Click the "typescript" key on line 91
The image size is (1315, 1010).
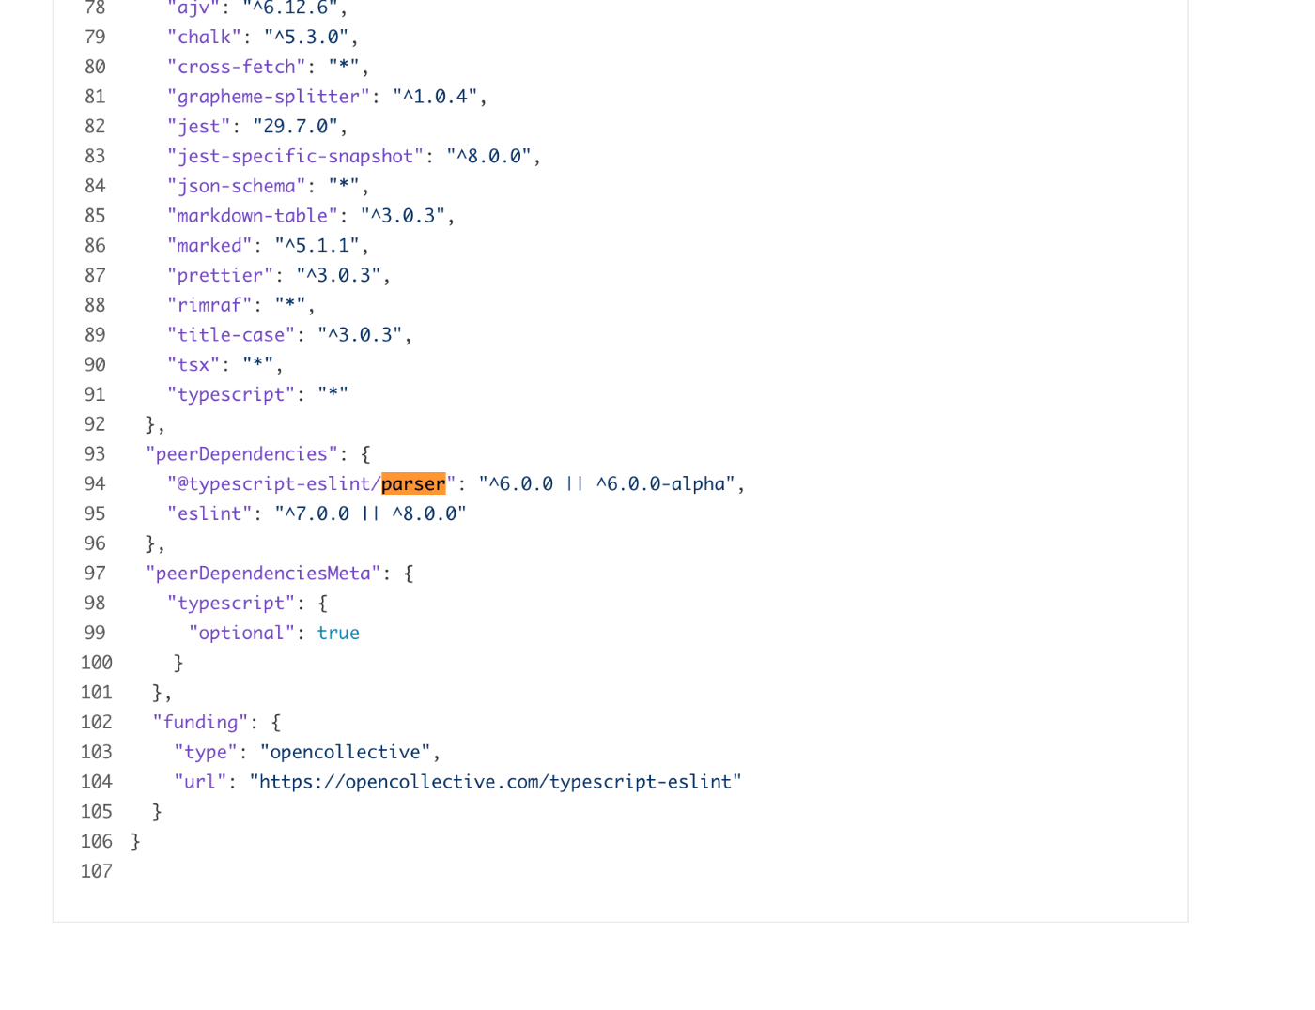click(x=231, y=394)
